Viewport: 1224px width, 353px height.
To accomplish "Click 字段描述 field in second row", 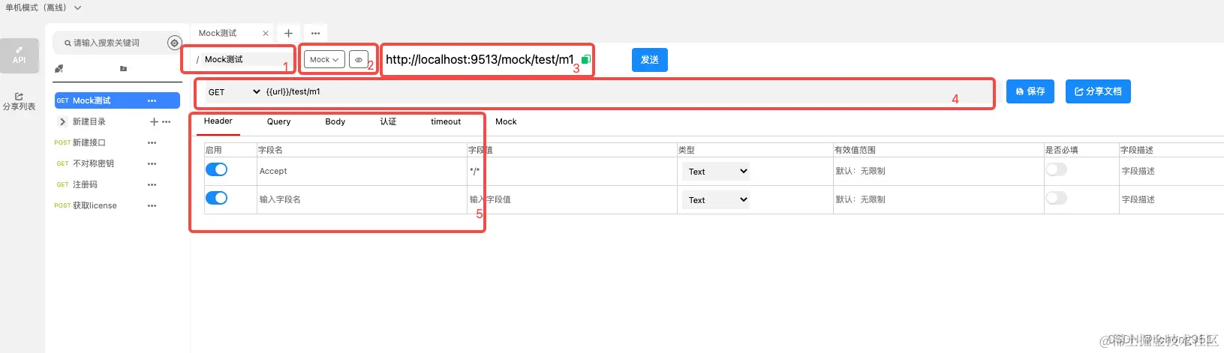I will [1171, 199].
